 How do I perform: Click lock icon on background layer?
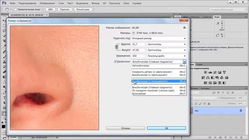click(x=241, y=110)
